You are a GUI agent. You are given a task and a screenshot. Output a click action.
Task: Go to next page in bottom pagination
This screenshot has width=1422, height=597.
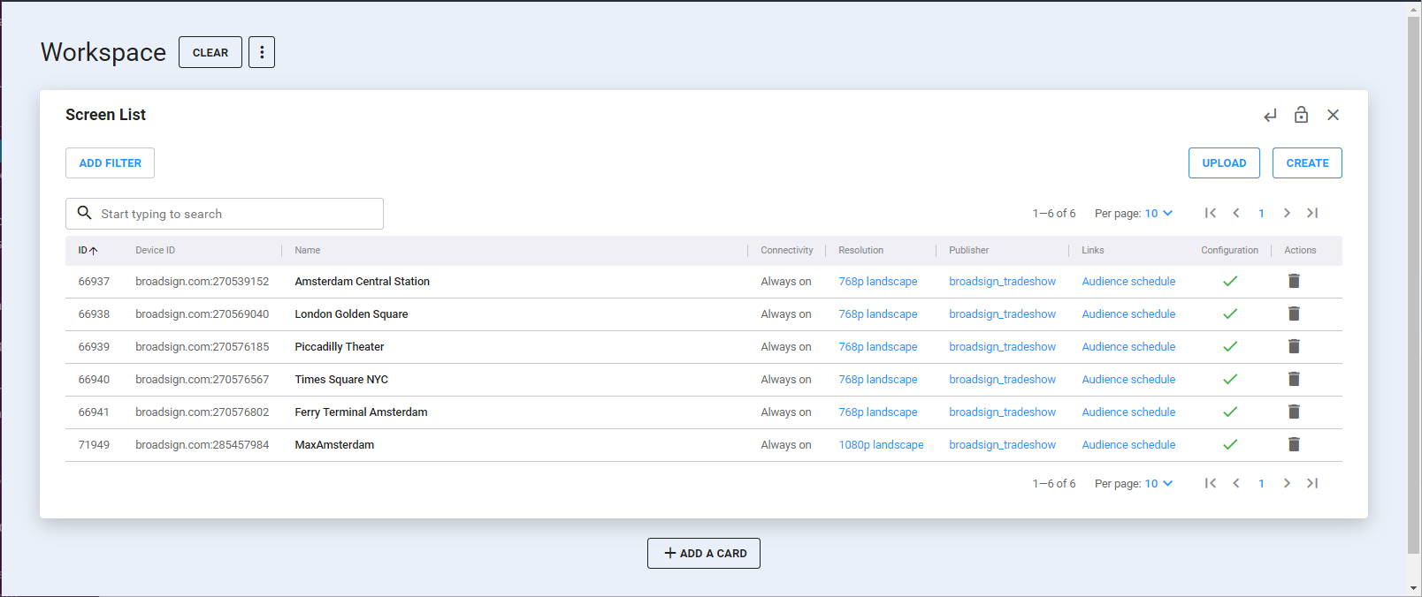[1287, 483]
